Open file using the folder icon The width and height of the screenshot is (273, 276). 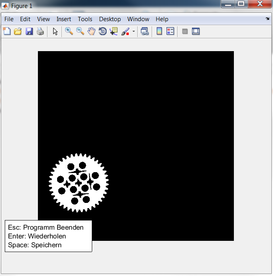point(18,31)
